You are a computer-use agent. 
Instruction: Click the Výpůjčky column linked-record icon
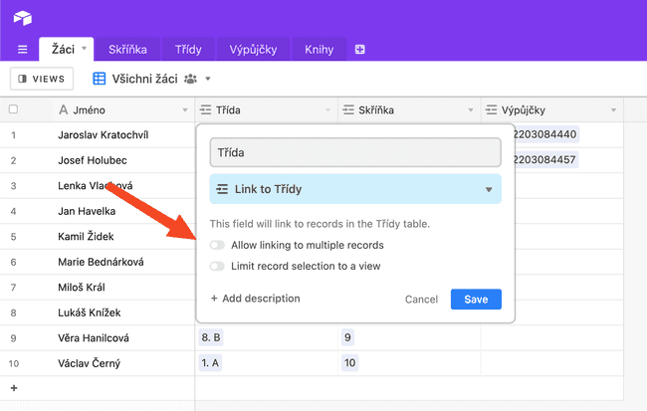click(491, 109)
